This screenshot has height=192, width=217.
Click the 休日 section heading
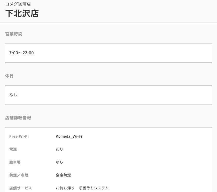9,76
